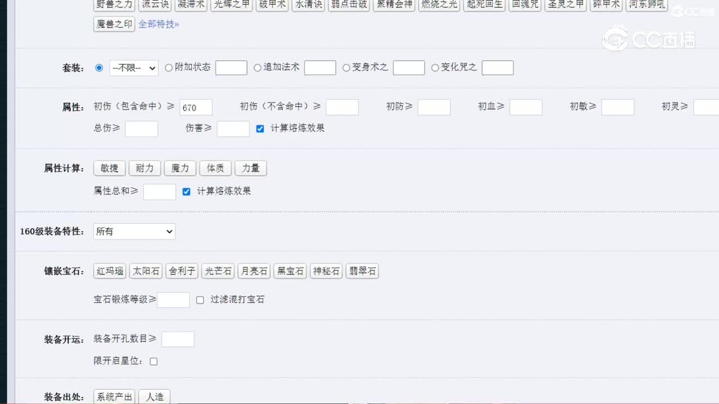
Task: Choose the 黑宝石 gem button
Action: coord(290,271)
